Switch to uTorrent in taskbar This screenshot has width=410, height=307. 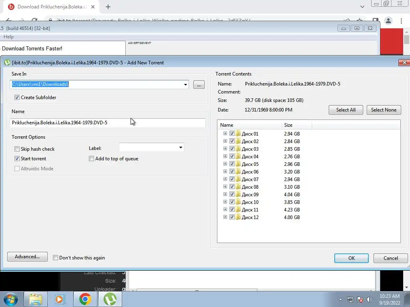tap(110, 299)
